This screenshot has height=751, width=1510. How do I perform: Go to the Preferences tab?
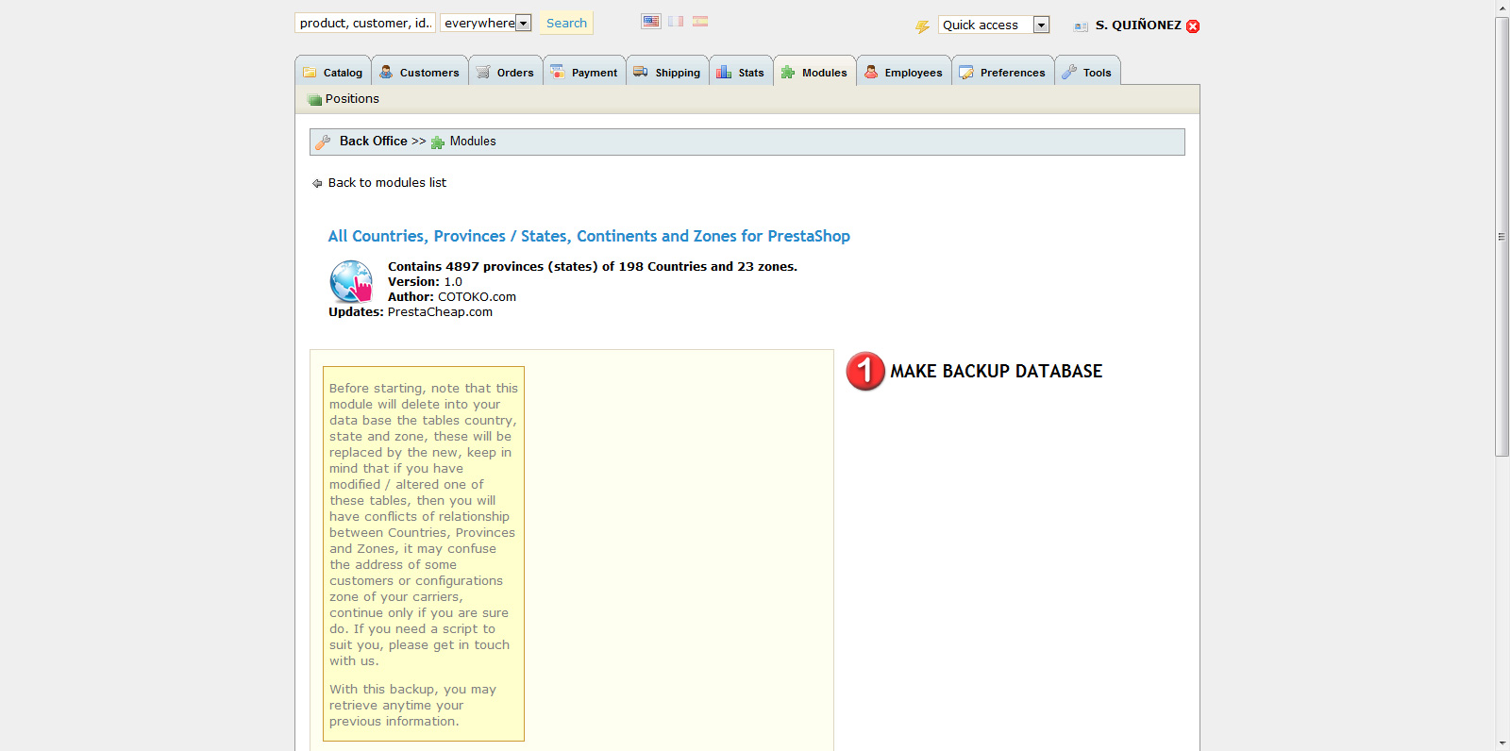[x=1003, y=72]
